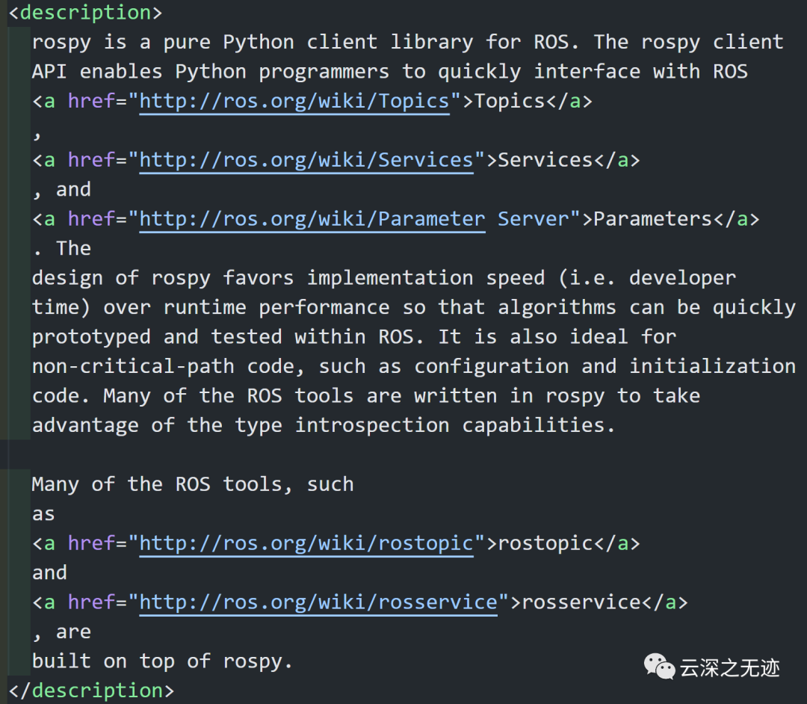Click the line 'built on top of rospy.'

pyautogui.click(x=163, y=661)
